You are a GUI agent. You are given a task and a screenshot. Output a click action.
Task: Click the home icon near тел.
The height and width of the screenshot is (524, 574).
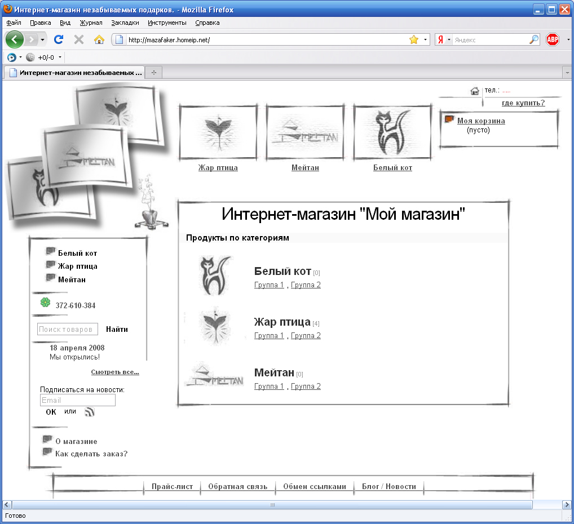pyautogui.click(x=474, y=91)
